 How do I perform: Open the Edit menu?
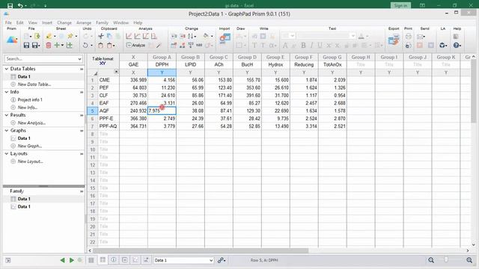click(20, 22)
